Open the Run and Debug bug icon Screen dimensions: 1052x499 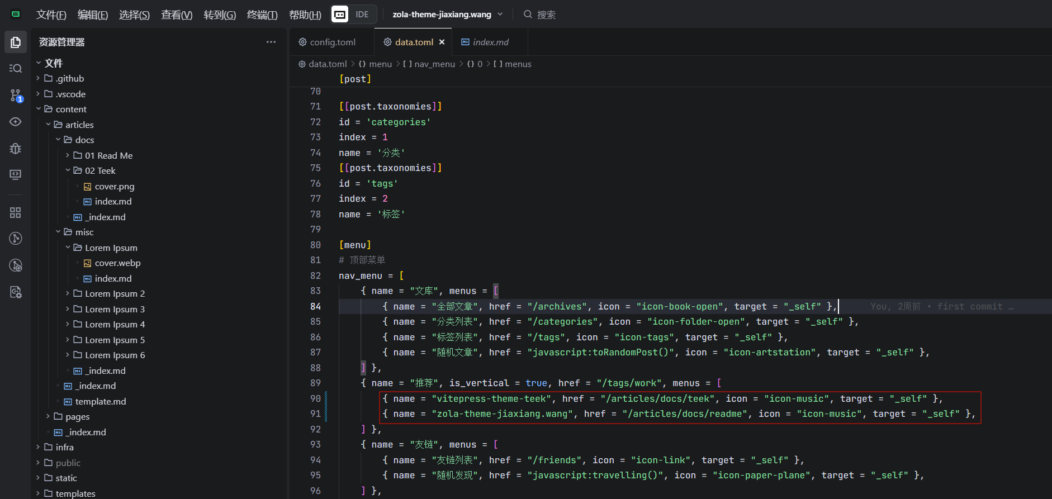coord(16,148)
